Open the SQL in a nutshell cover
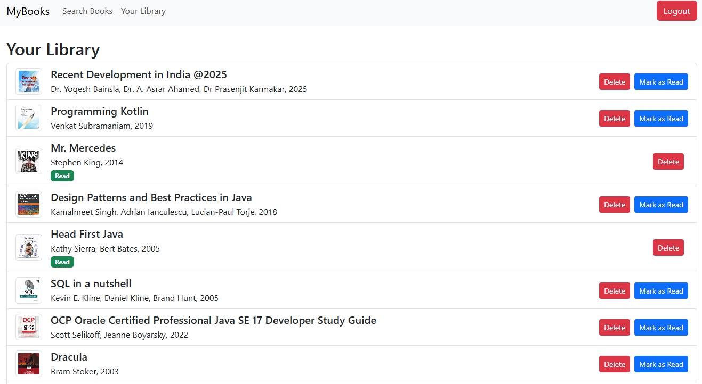Image resolution: width=702 pixels, height=384 pixels. (29, 290)
